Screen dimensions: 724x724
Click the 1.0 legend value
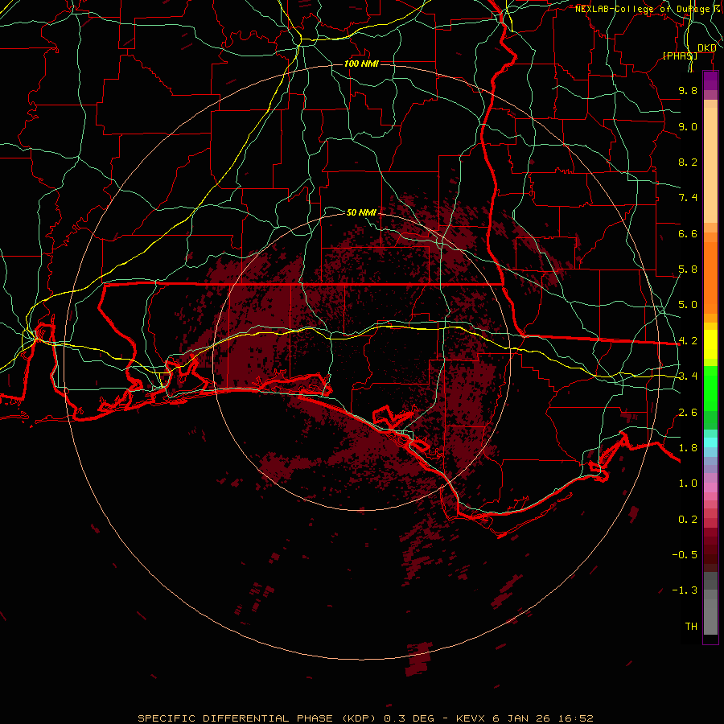tap(688, 483)
